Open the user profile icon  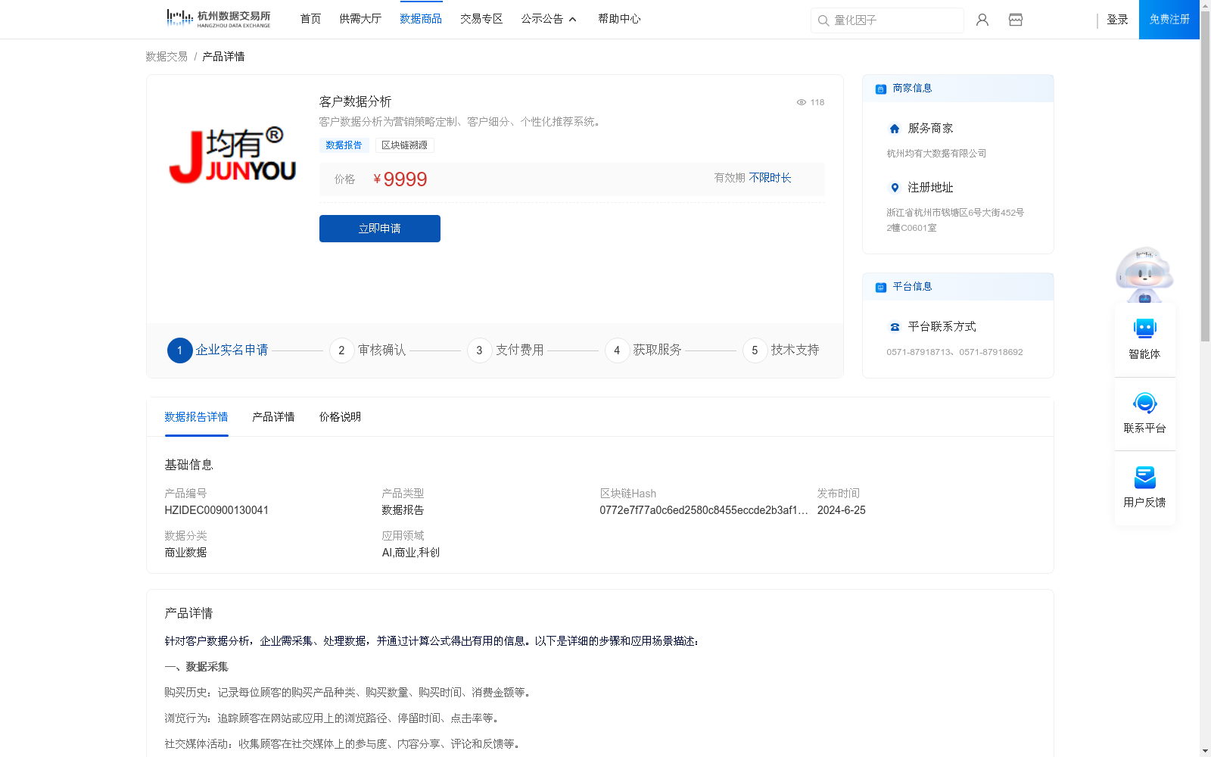[982, 20]
